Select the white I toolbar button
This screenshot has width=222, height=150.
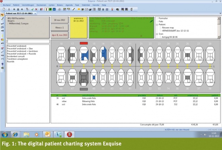(x=46, y=9)
